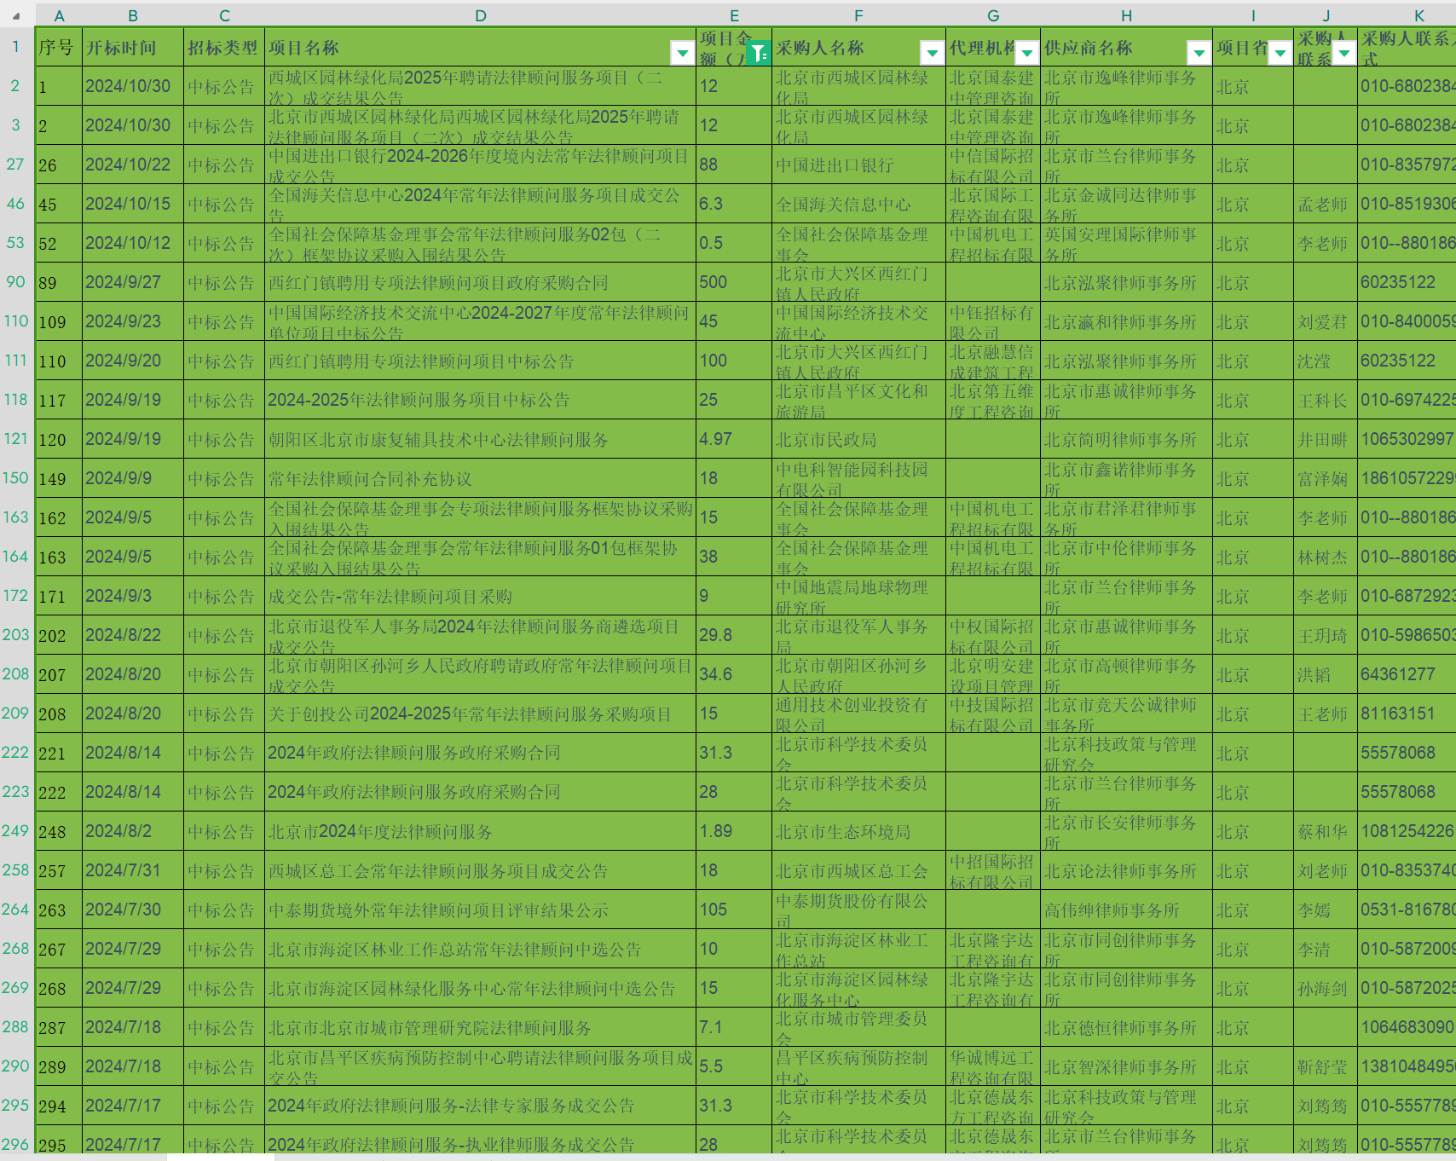
Task: Open the active filter icon on 项目金额 column
Action: [758, 53]
